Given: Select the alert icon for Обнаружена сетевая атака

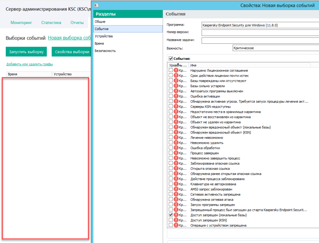Looking at the screenshot, I should [x=176, y=200].
